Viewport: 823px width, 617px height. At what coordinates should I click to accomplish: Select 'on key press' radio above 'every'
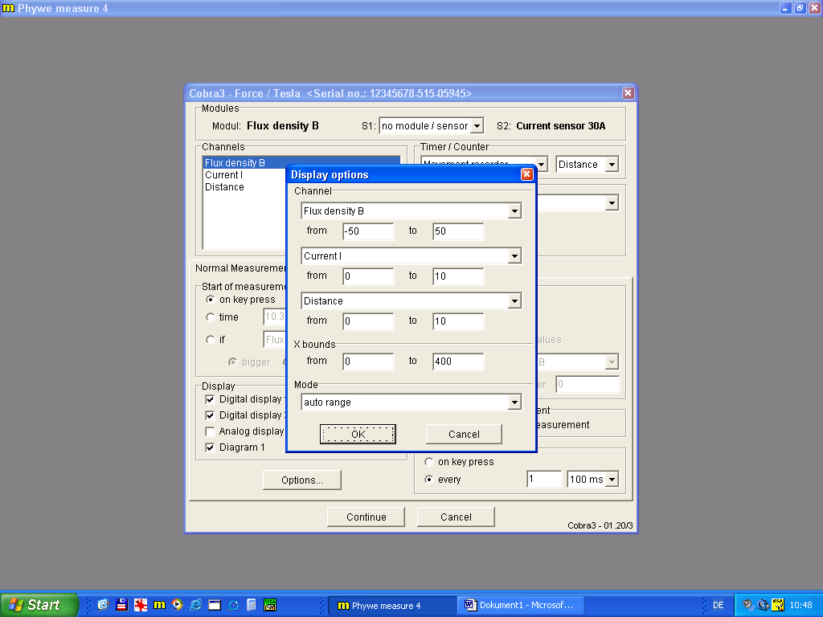click(429, 462)
